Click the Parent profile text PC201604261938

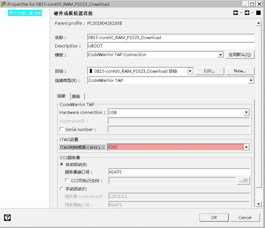[x=104, y=23]
